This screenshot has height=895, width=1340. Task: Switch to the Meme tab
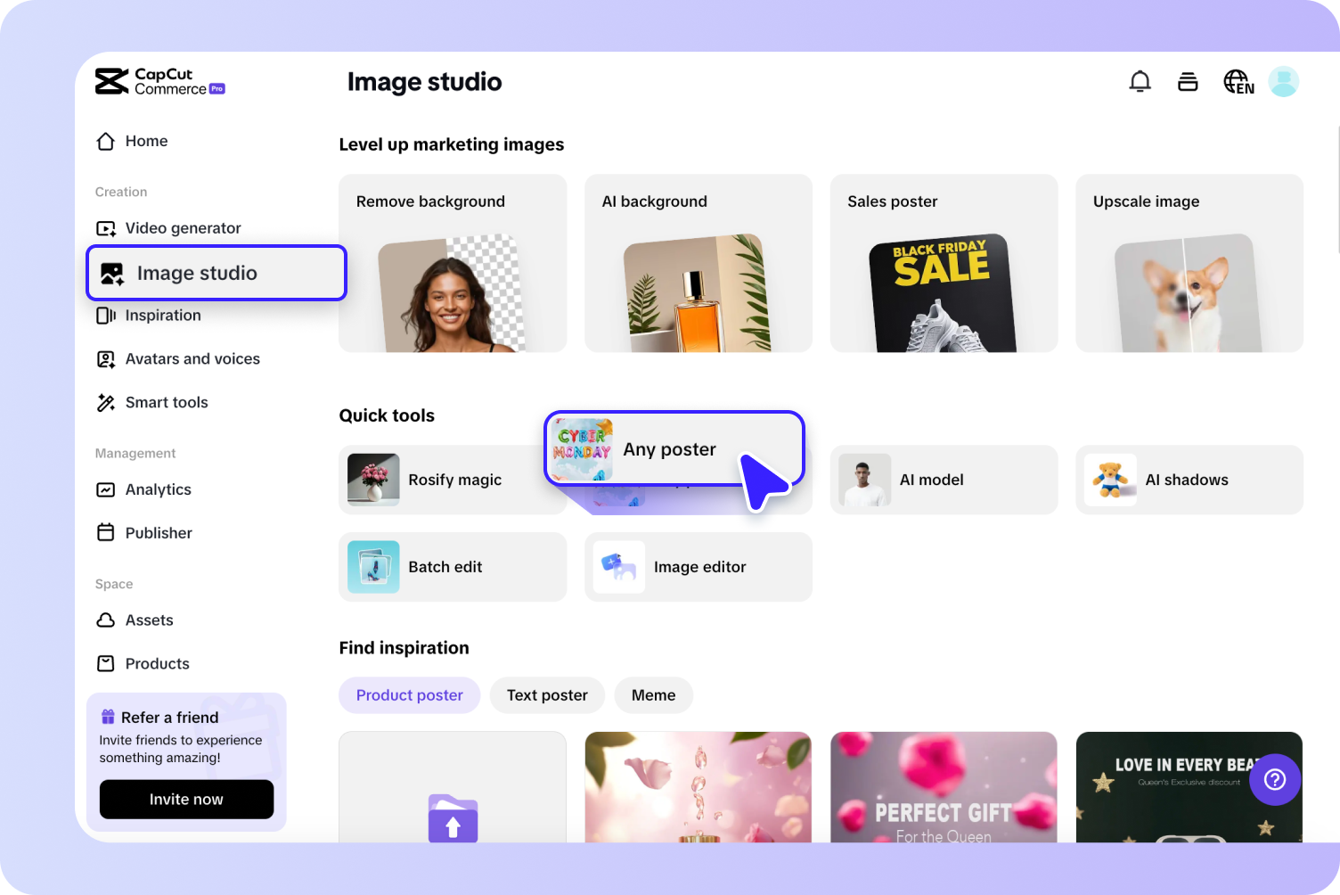pyautogui.click(x=654, y=695)
